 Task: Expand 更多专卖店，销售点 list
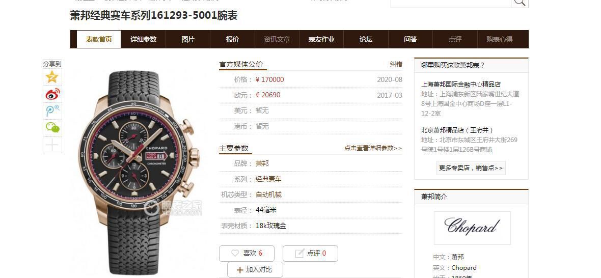tap(471, 168)
